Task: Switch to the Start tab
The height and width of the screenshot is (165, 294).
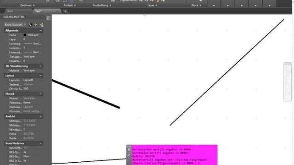Action: 10,11
